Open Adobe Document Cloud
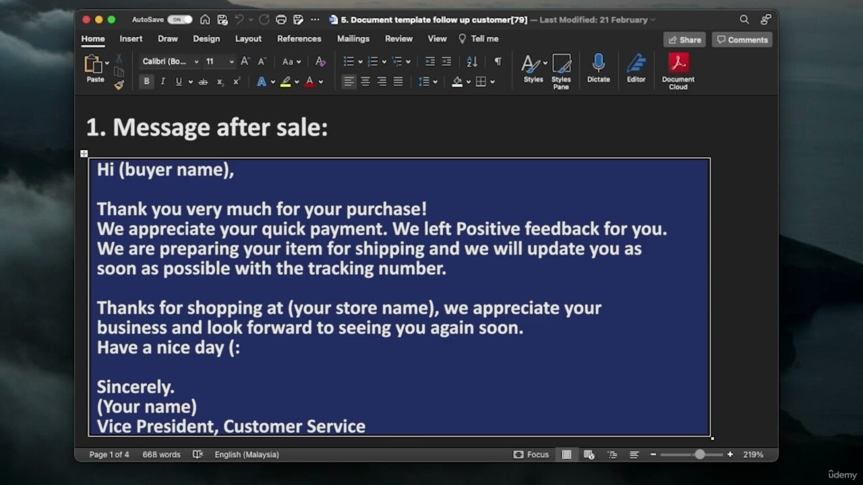The width and height of the screenshot is (863, 485). [678, 72]
